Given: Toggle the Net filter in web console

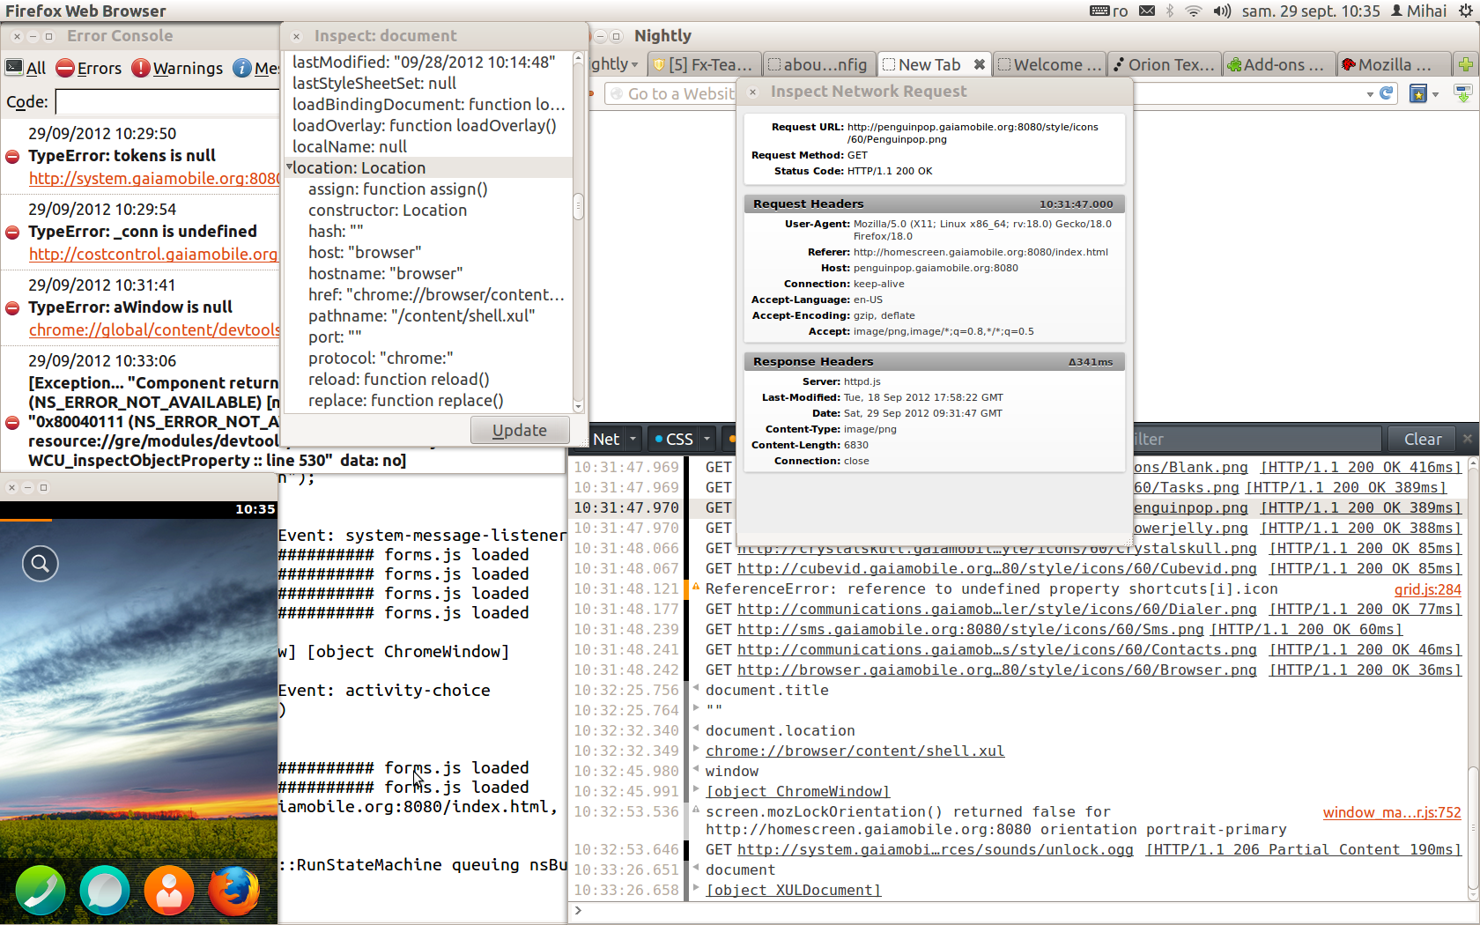Looking at the screenshot, I should 606,439.
